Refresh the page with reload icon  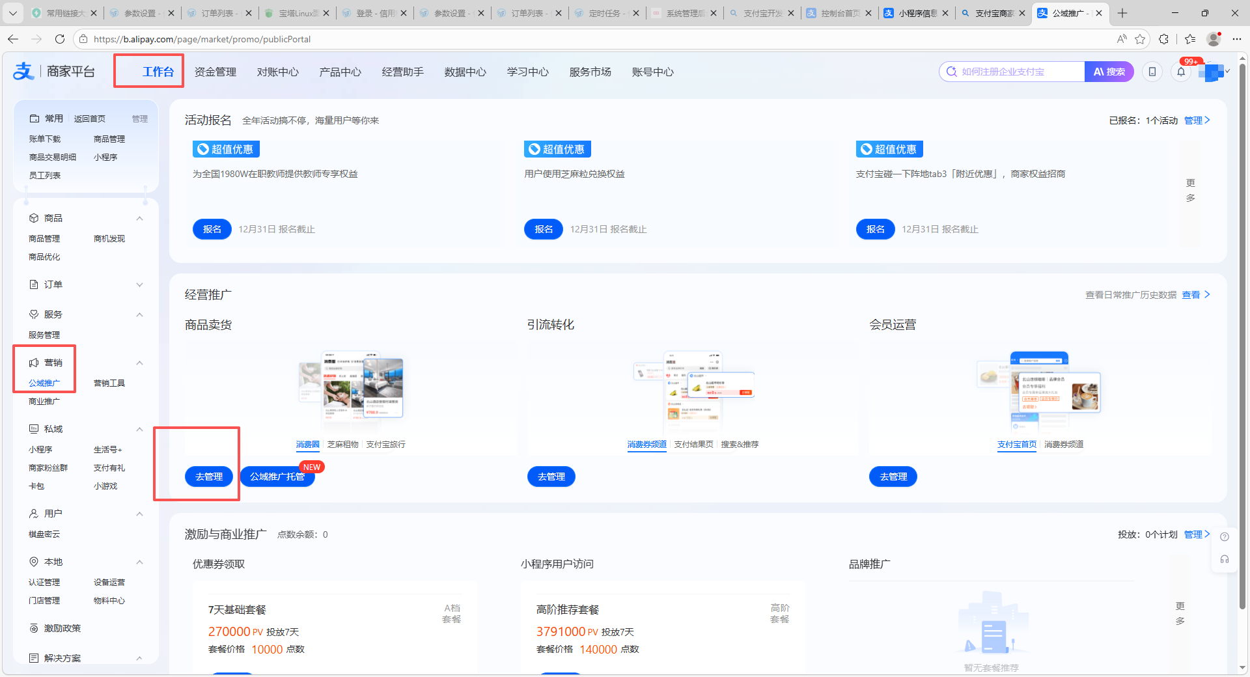pyautogui.click(x=60, y=39)
